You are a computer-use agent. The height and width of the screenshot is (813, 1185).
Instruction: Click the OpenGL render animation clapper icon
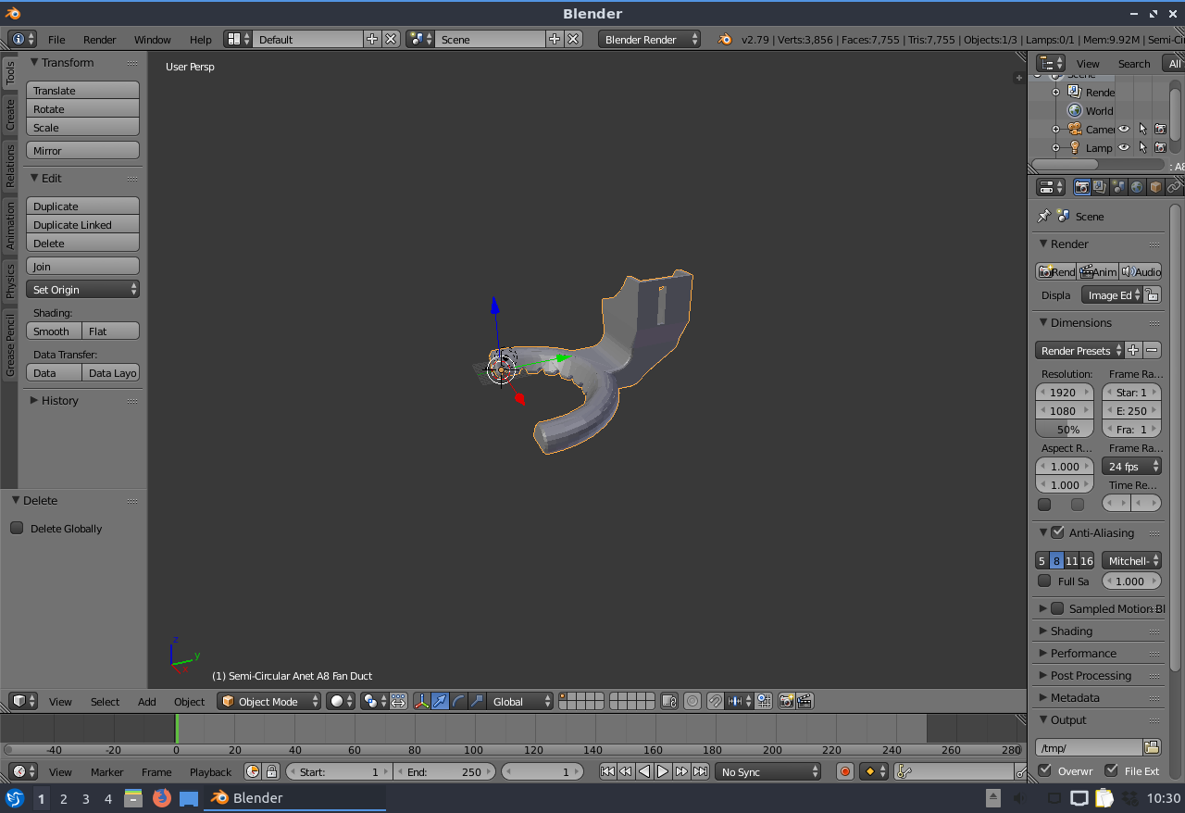tap(805, 701)
